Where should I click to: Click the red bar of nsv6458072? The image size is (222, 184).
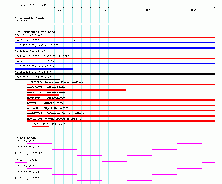point(77,90)
